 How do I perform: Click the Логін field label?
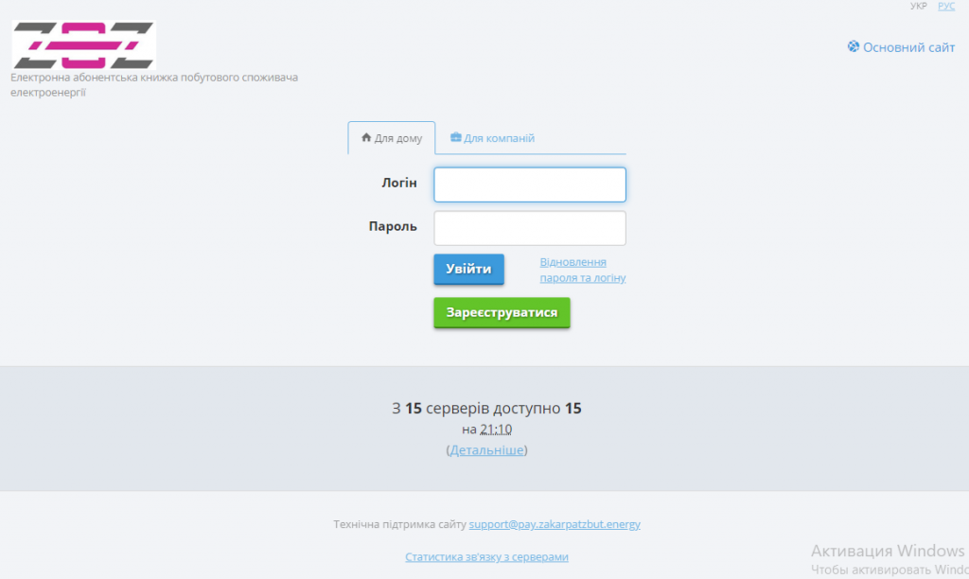coord(398,183)
